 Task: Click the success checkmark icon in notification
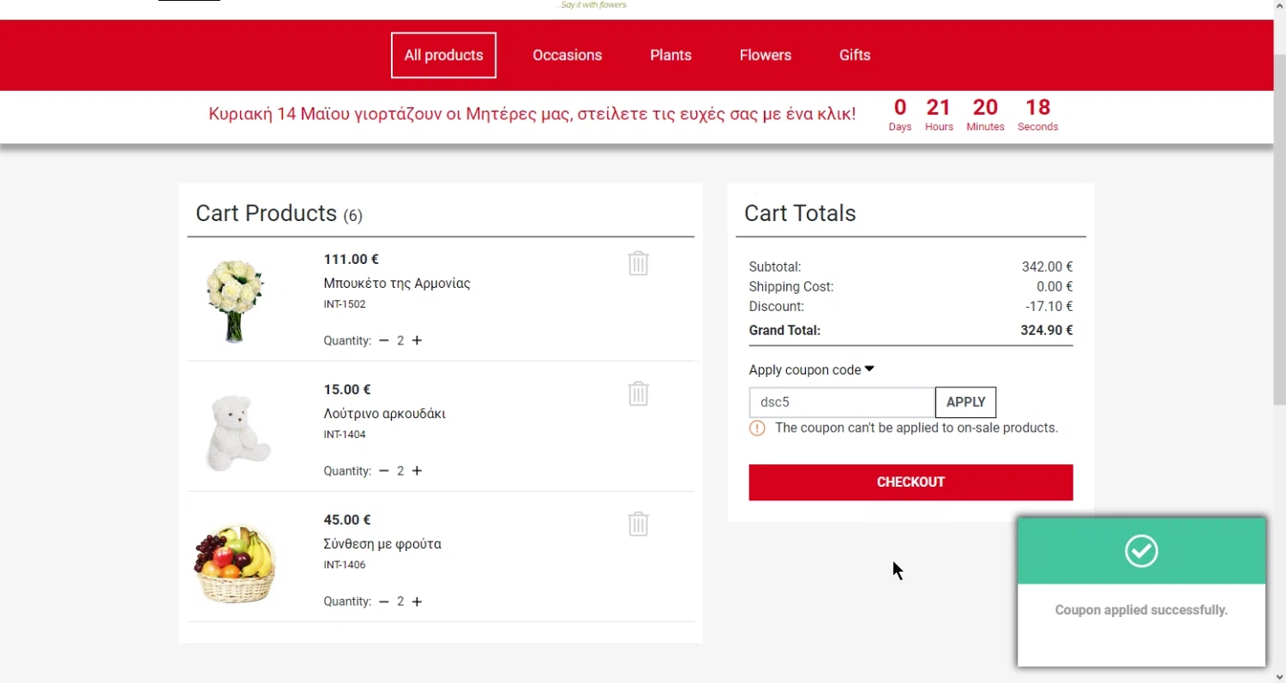tap(1141, 550)
